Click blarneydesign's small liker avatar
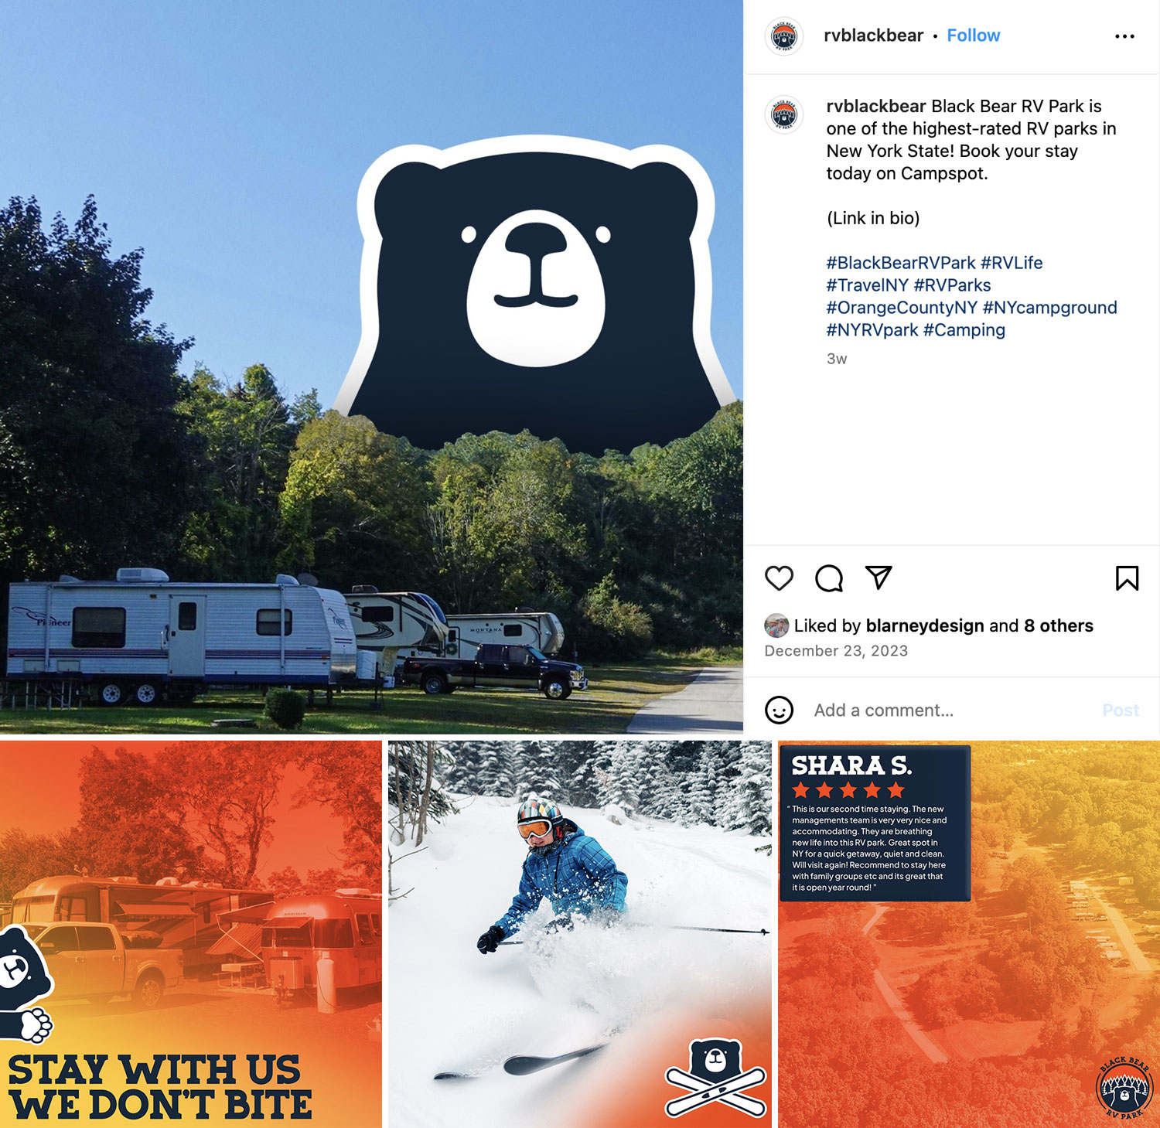 click(776, 625)
